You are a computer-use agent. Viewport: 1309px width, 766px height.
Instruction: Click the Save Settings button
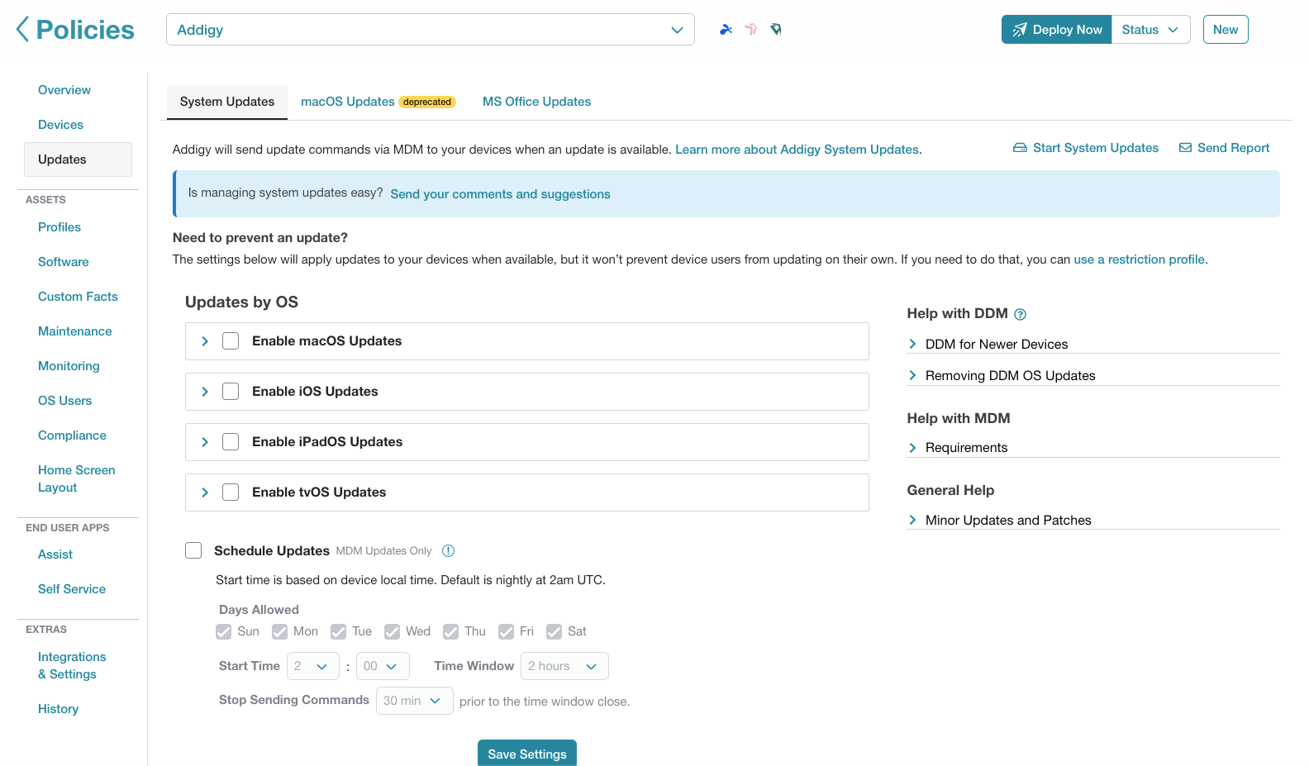coord(527,754)
